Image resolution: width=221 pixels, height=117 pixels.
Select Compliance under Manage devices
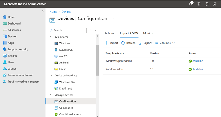point(66,108)
